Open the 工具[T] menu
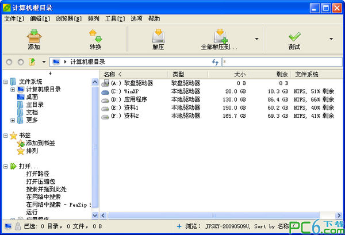Viewport: 345px width, 235px height. point(115,19)
